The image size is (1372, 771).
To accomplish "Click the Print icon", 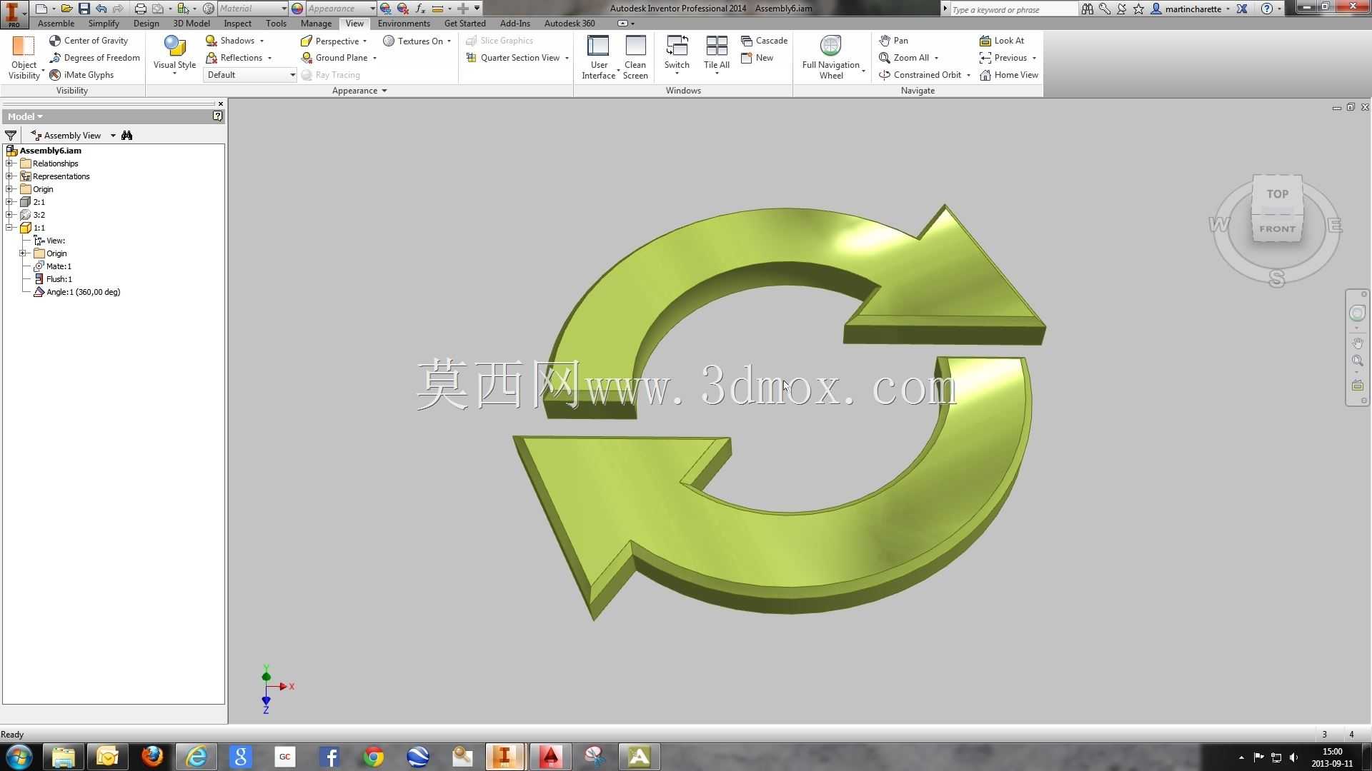I will point(140,9).
